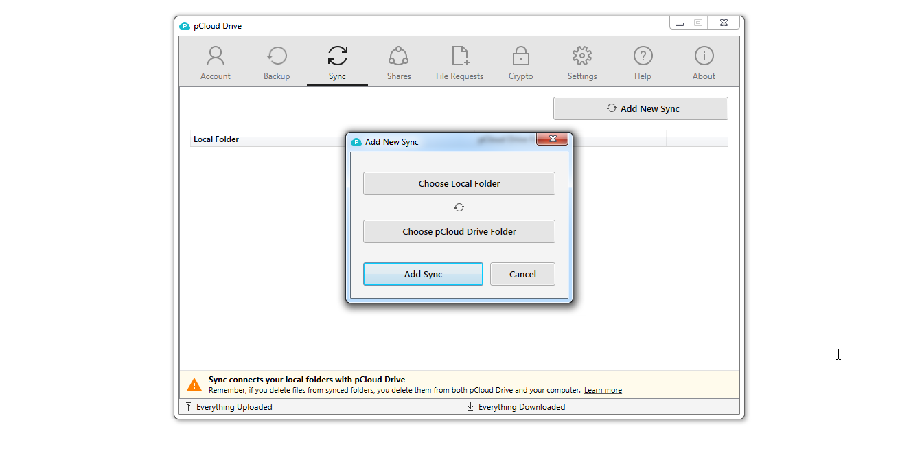Image resolution: width=911 pixels, height=449 pixels.
Task: Open the Crypto tab
Action: pos(520,63)
